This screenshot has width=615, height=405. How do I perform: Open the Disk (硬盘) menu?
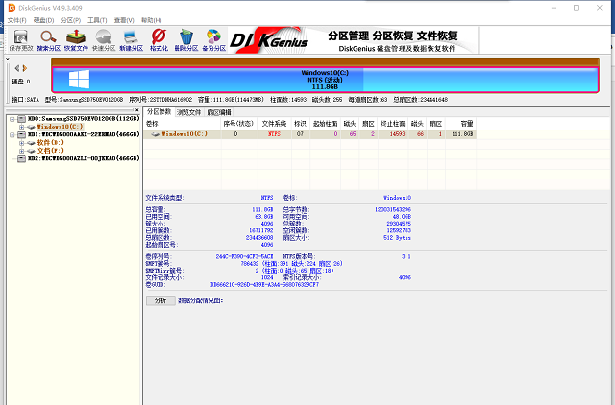coord(43,20)
